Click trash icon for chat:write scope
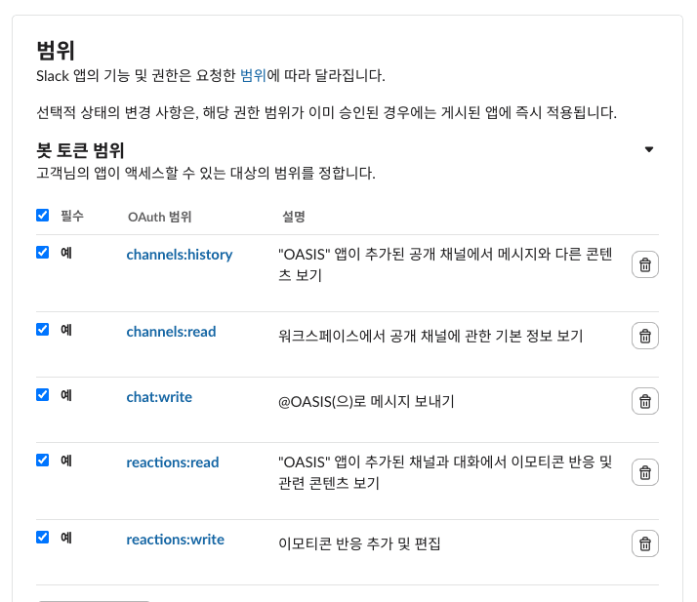 (x=644, y=401)
